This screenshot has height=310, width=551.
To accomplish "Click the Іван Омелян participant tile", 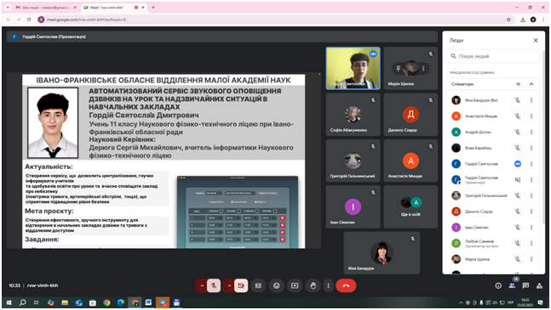I will pos(353,206).
